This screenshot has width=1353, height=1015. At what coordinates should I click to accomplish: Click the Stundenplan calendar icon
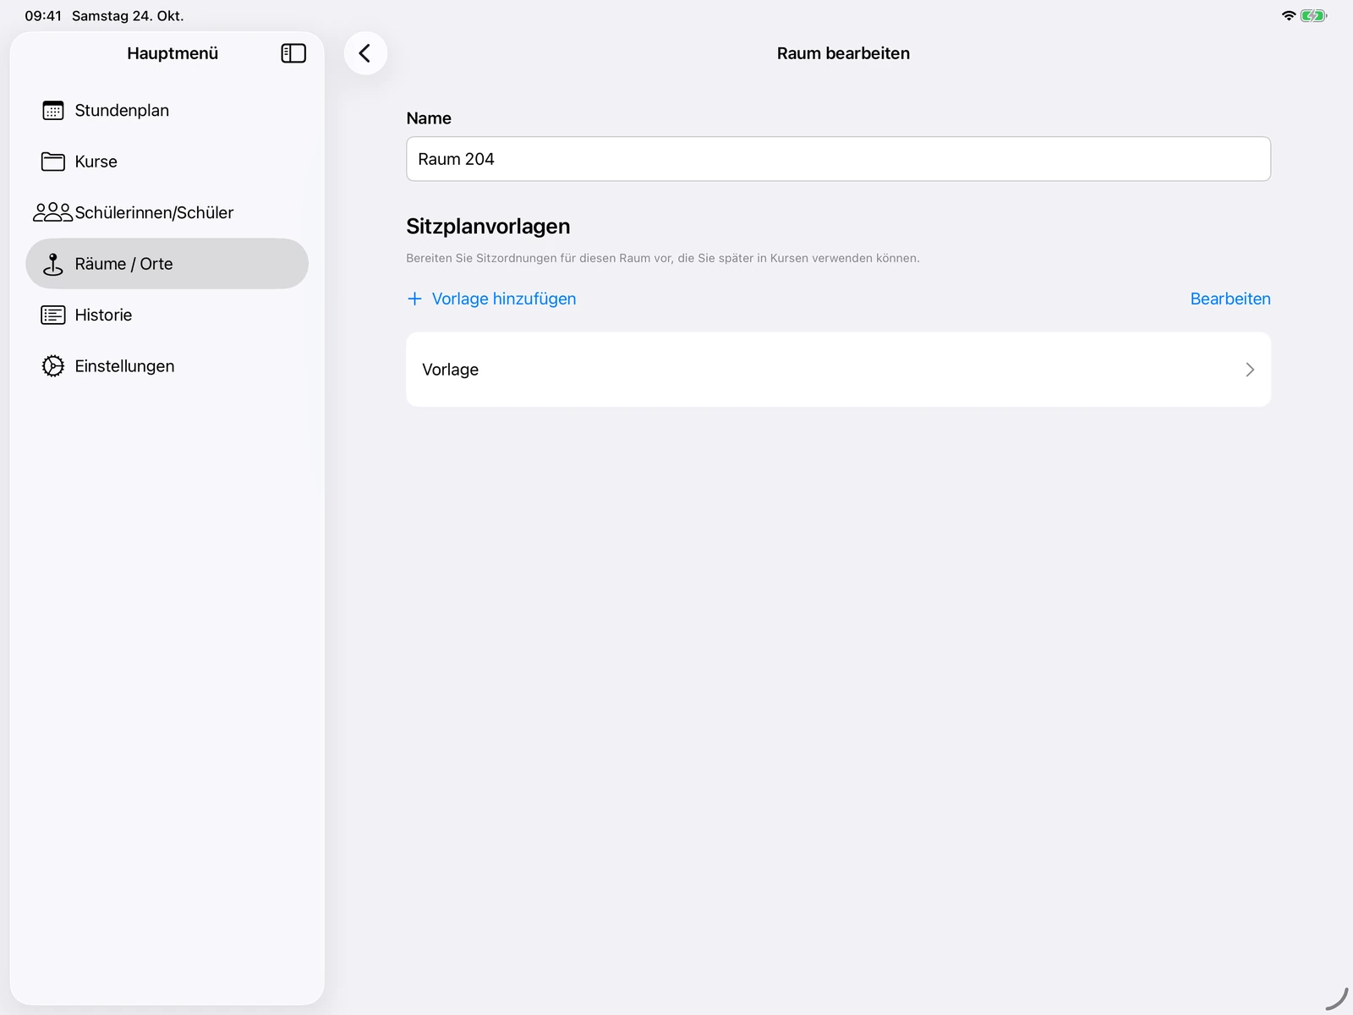tap(53, 111)
